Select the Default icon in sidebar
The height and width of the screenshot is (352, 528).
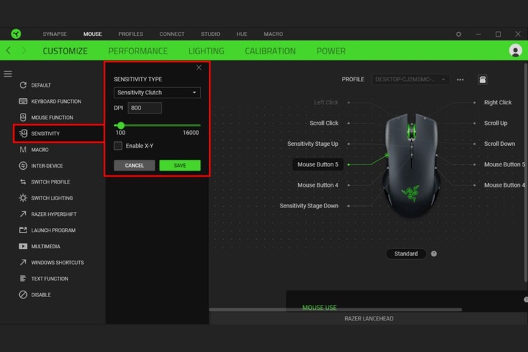(23, 85)
